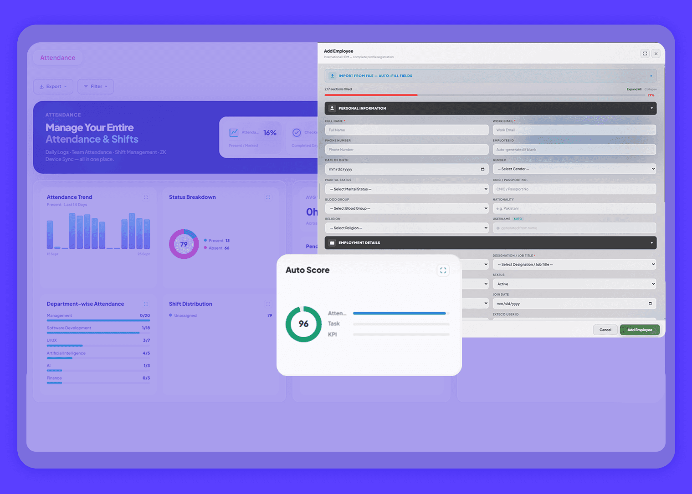Open the Join Date calendar picker icon

[x=650, y=303]
